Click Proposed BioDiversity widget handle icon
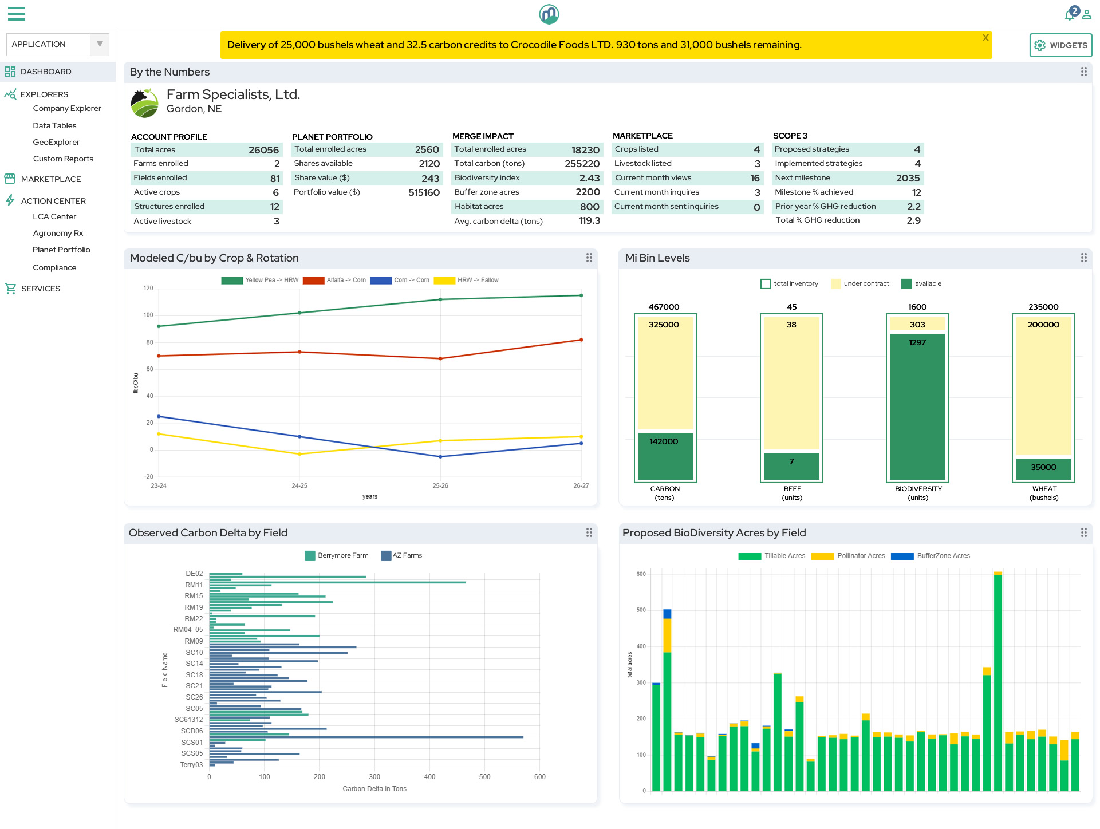1100x829 pixels. pos(1083,532)
